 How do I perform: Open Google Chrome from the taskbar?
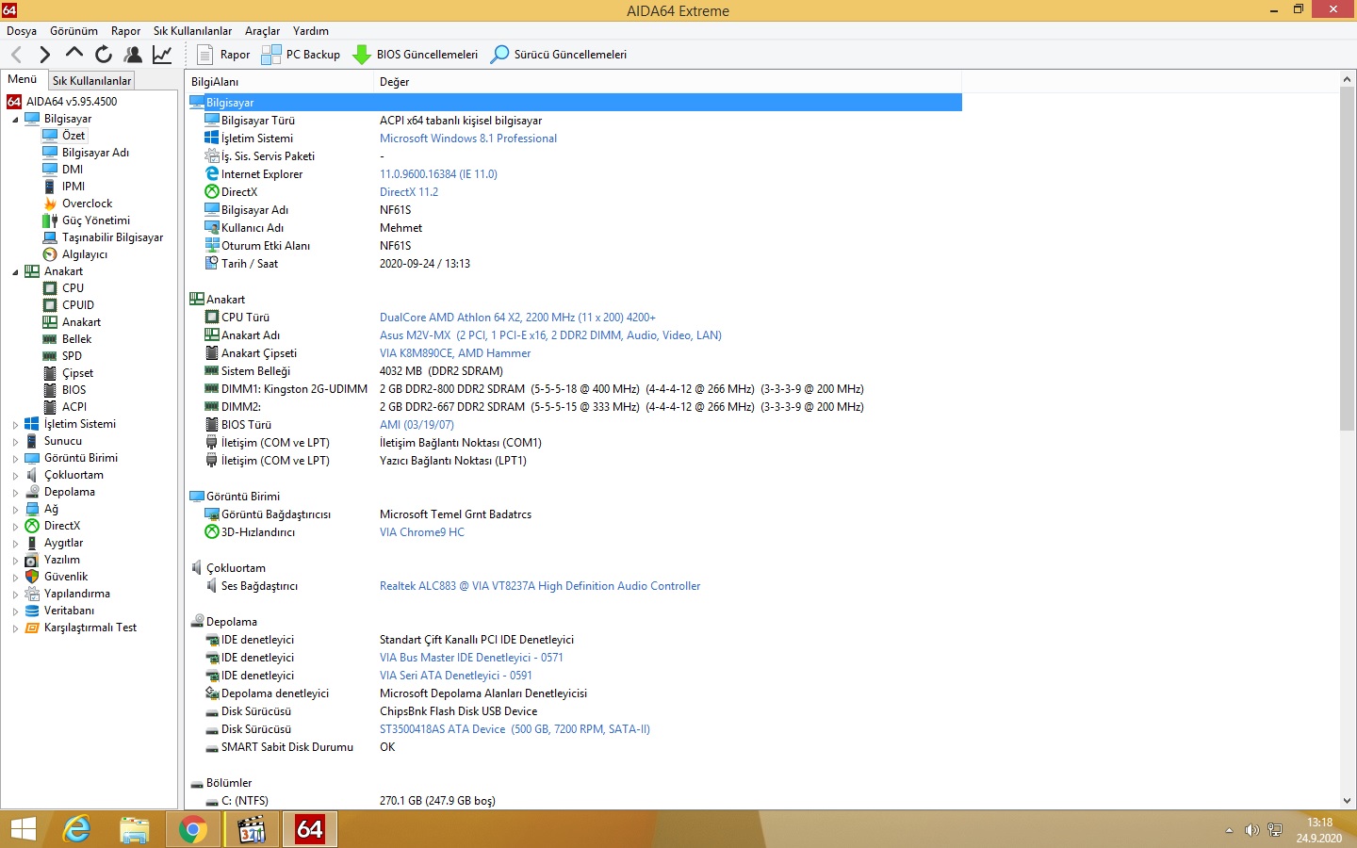click(193, 830)
